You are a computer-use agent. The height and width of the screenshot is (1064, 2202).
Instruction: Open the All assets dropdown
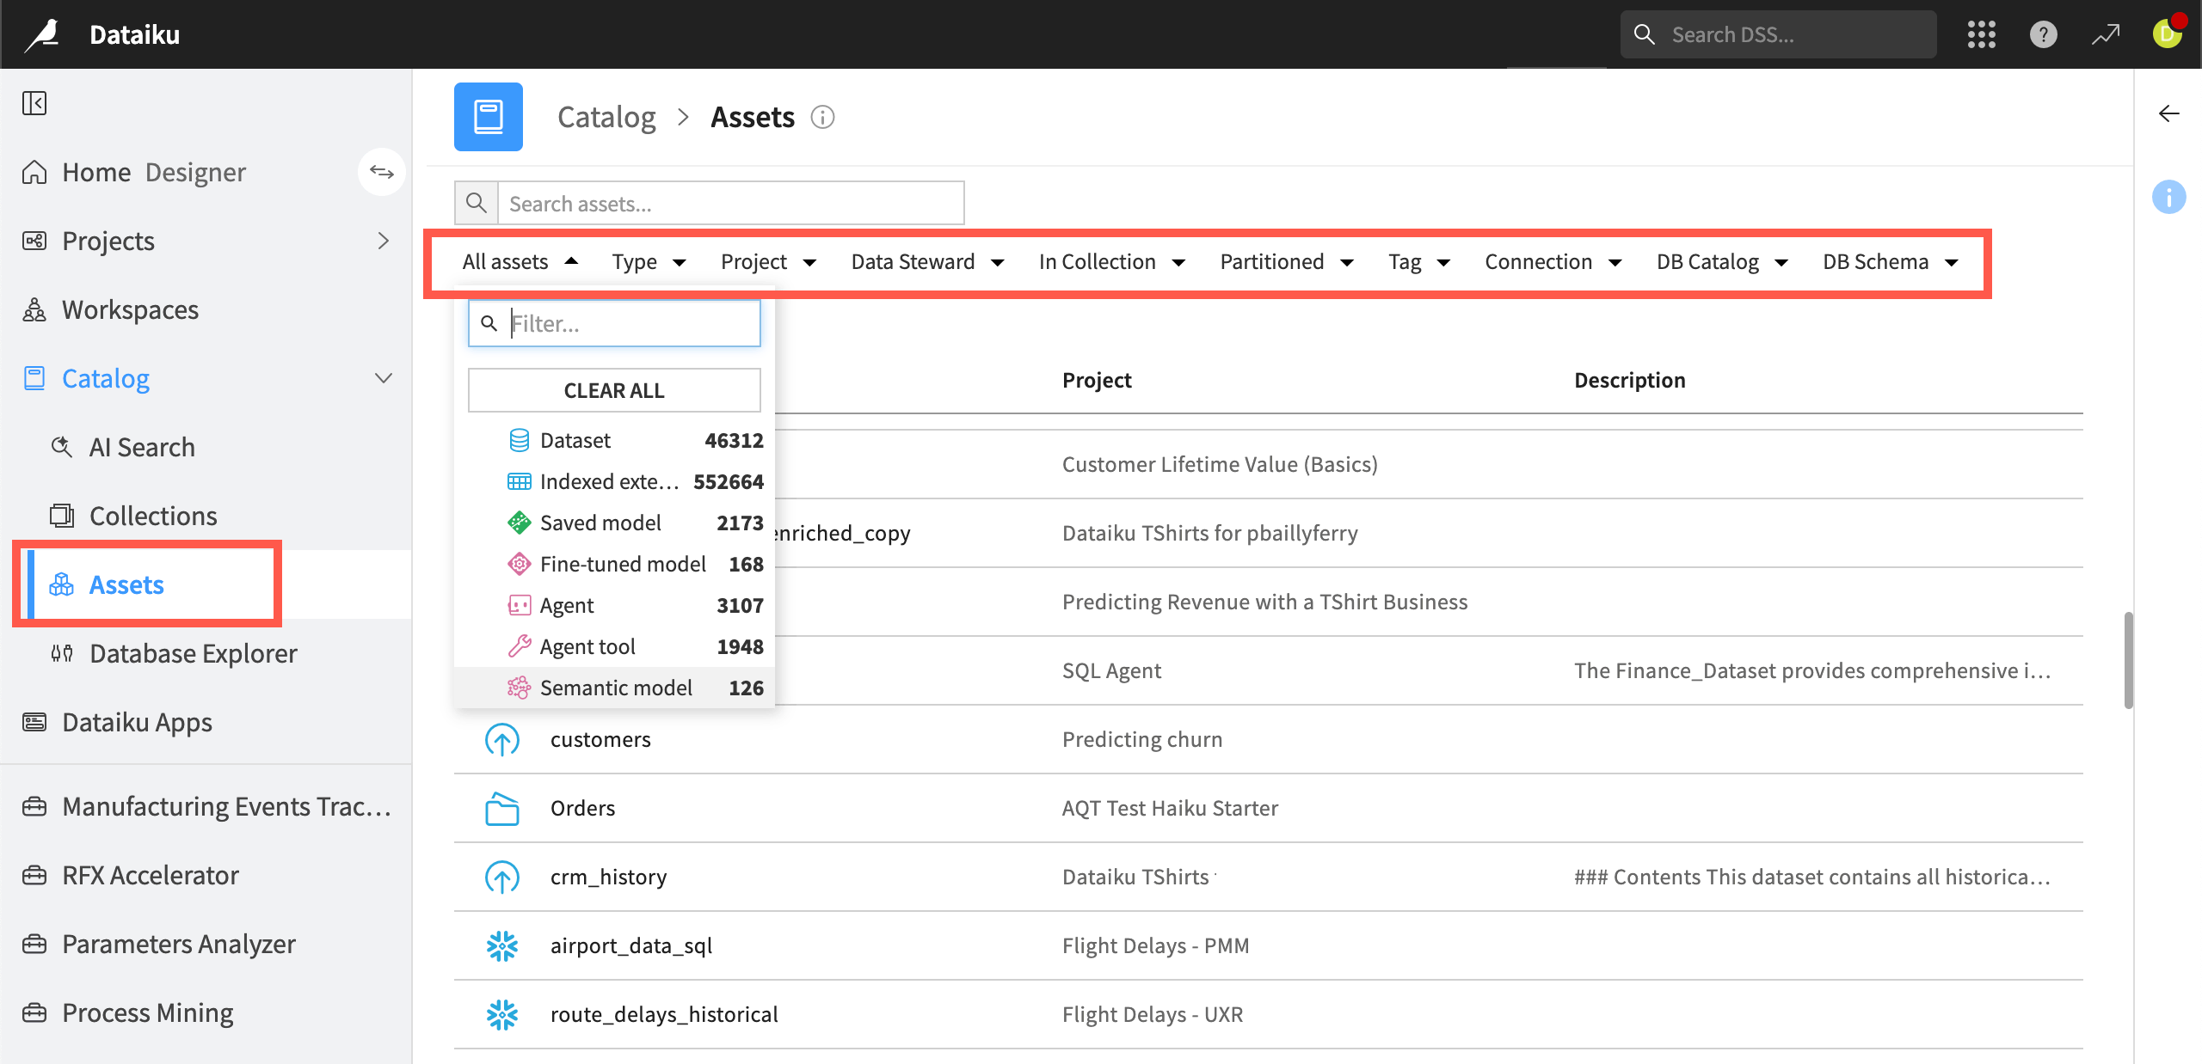pyautogui.click(x=520, y=261)
